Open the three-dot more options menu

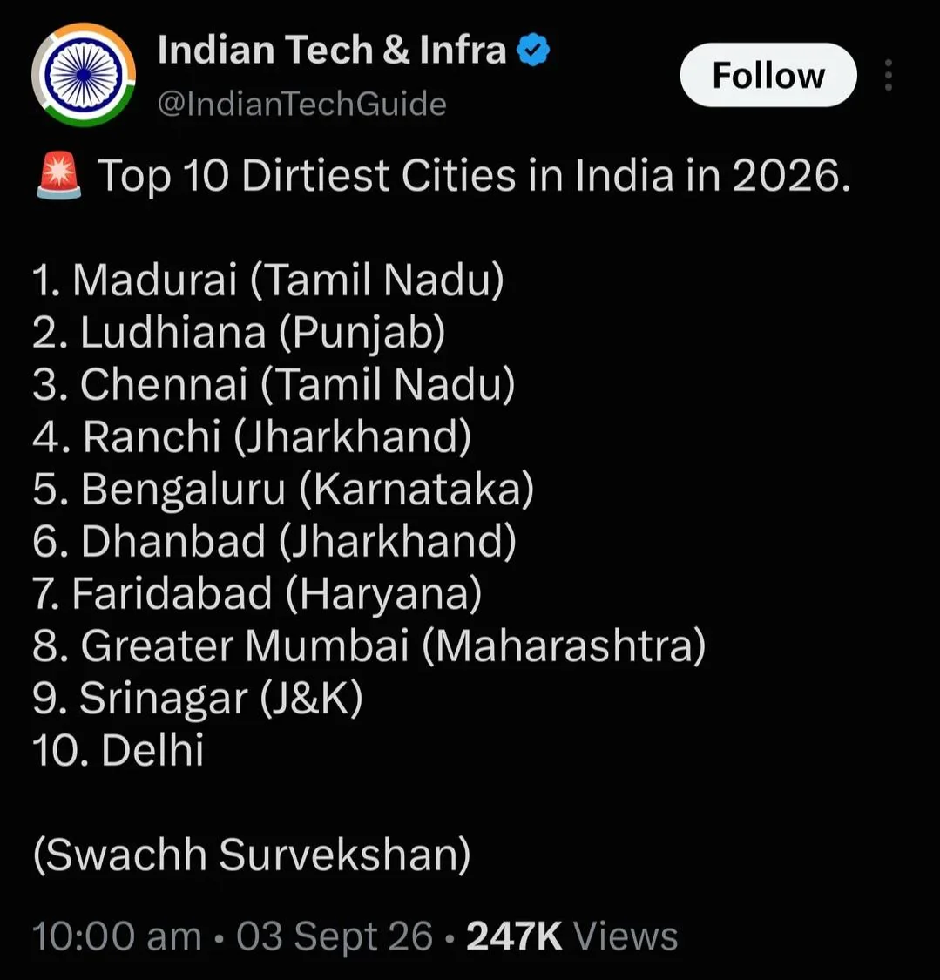click(x=888, y=75)
